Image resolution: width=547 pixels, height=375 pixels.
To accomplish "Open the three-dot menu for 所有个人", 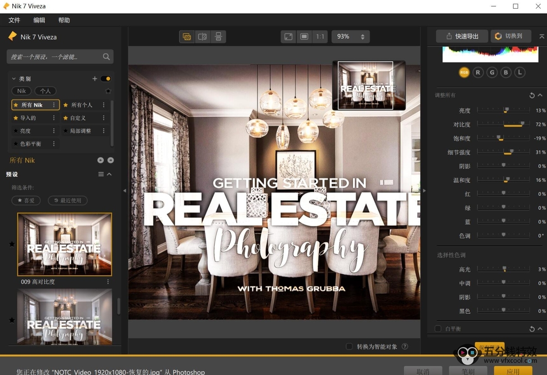I will click(x=103, y=105).
